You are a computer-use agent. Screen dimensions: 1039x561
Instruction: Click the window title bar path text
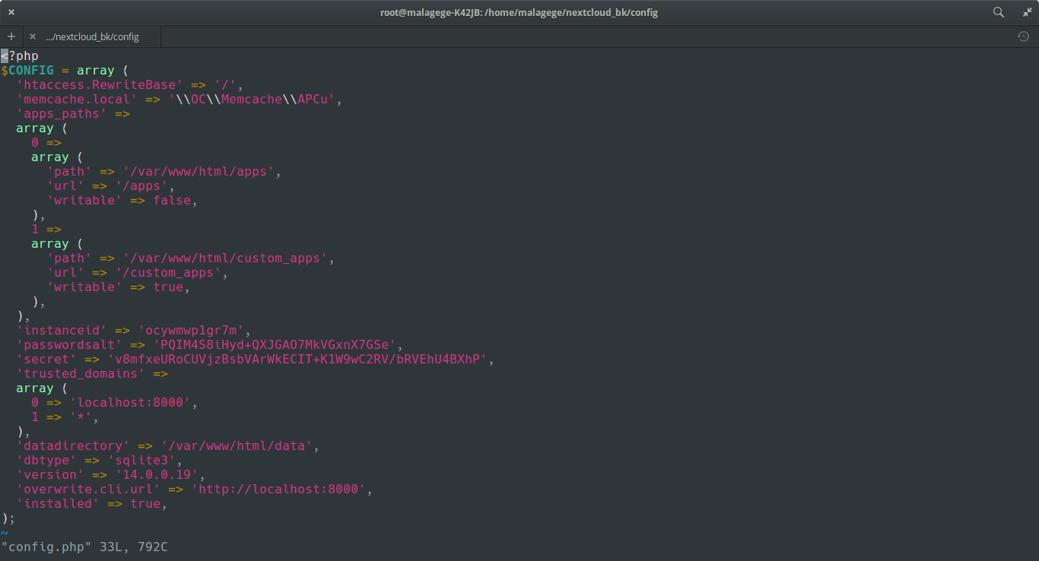(x=519, y=12)
